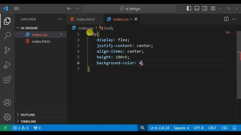Open the Explorer view in activity bar

tap(7, 21)
